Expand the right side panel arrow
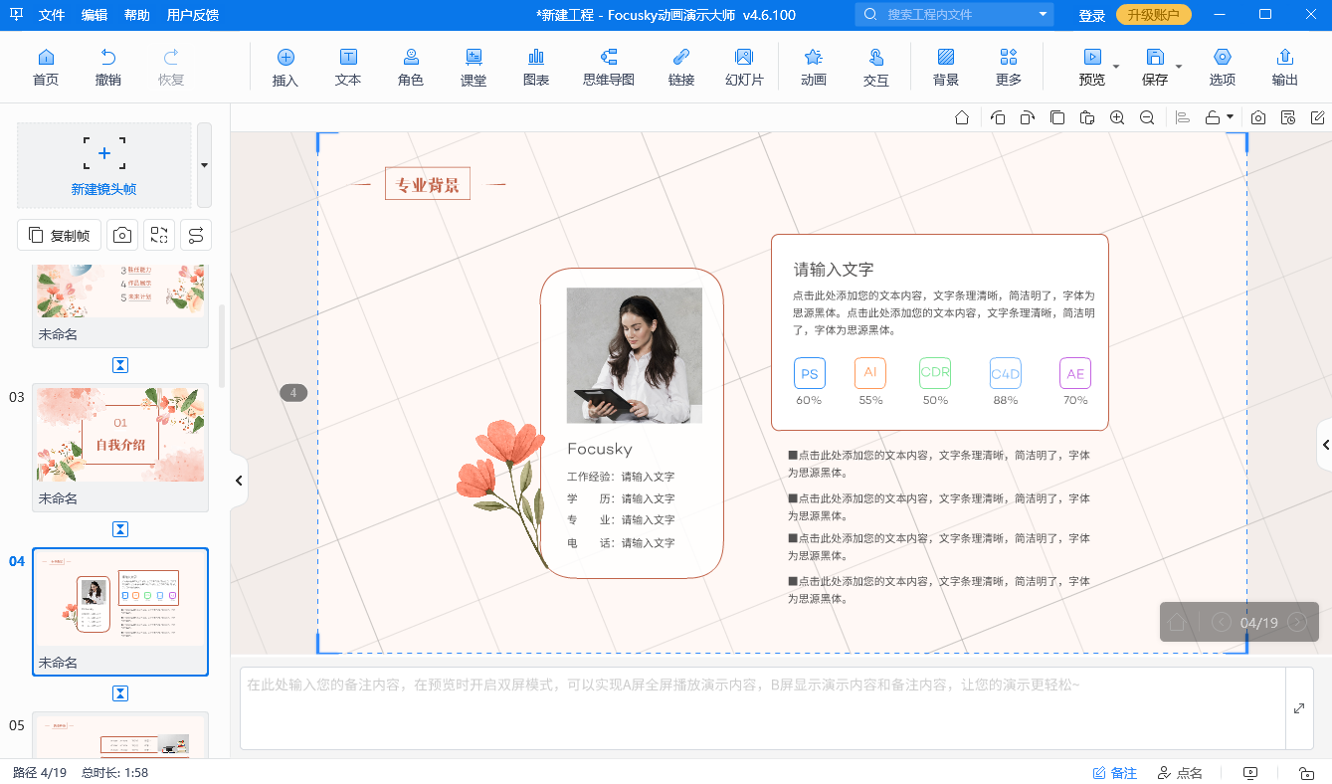 [1325, 446]
